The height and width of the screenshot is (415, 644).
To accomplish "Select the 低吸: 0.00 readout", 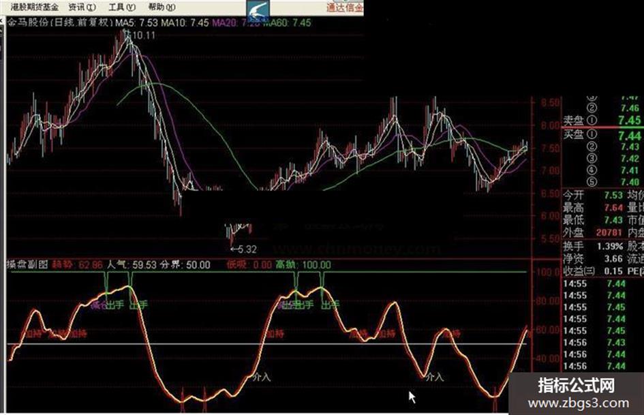I will click(x=249, y=264).
